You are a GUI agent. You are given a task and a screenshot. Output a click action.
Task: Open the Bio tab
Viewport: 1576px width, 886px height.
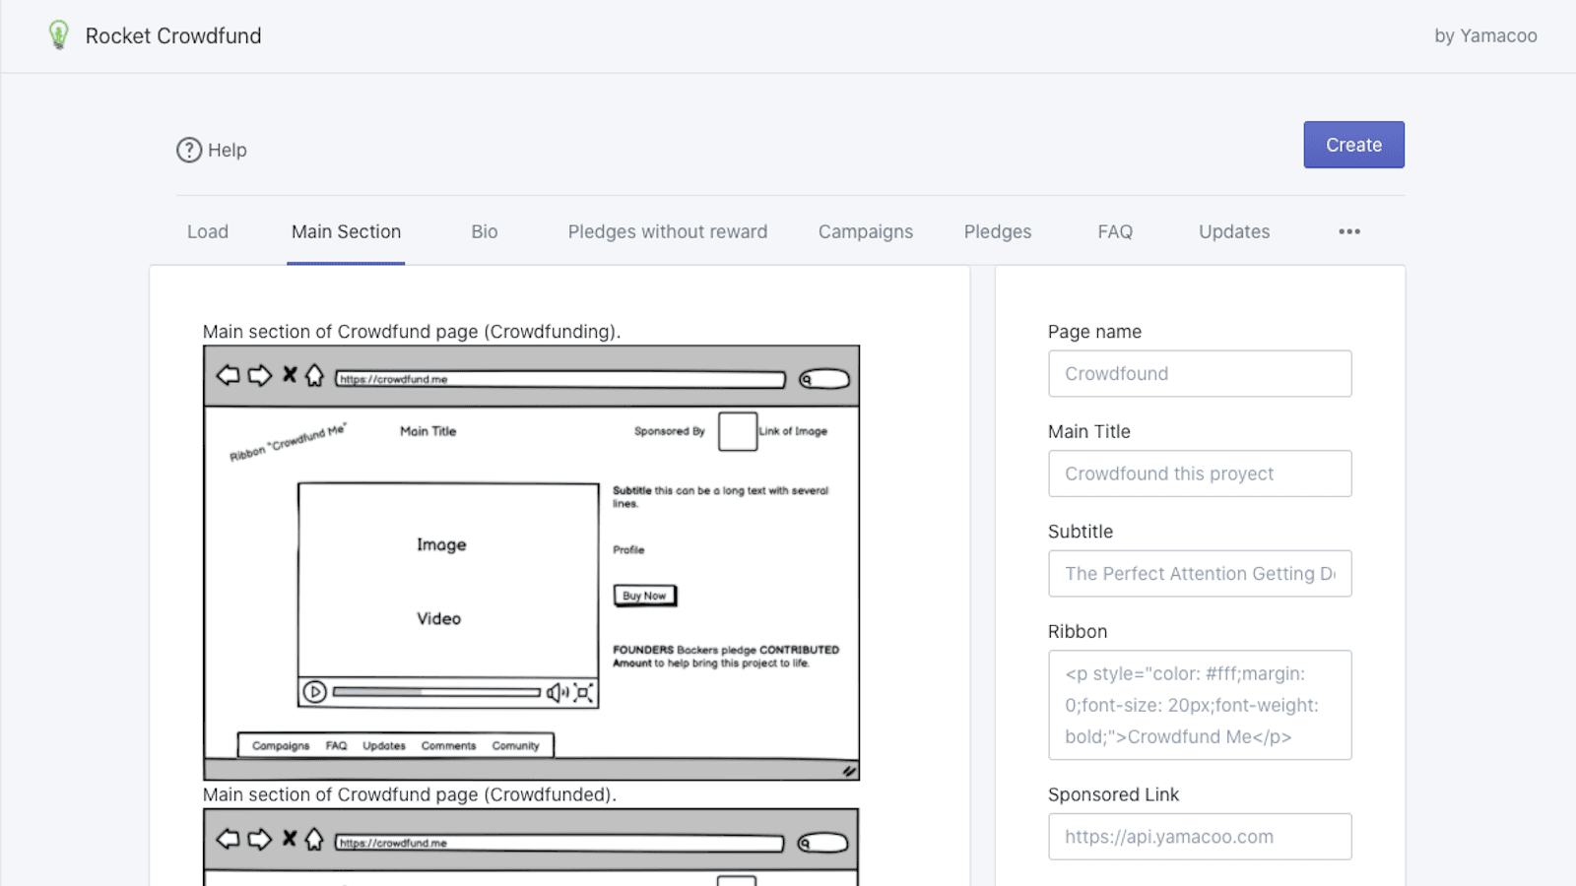(484, 231)
